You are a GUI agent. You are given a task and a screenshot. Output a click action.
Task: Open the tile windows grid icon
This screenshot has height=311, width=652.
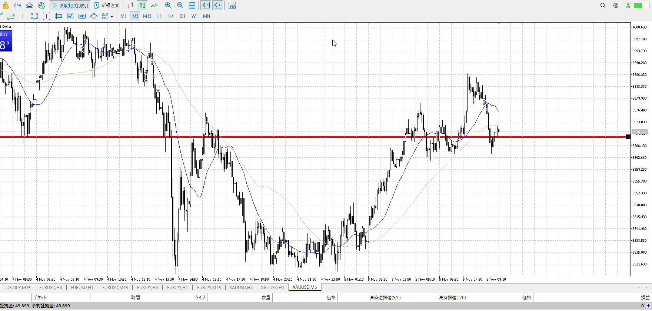(x=192, y=6)
